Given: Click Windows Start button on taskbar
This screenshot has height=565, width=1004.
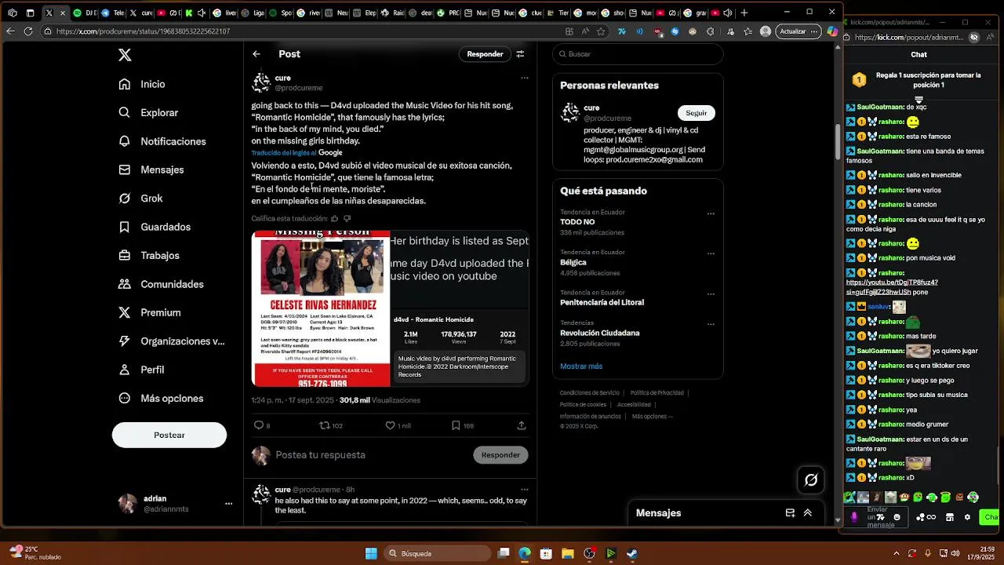Looking at the screenshot, I should (371, 553).
